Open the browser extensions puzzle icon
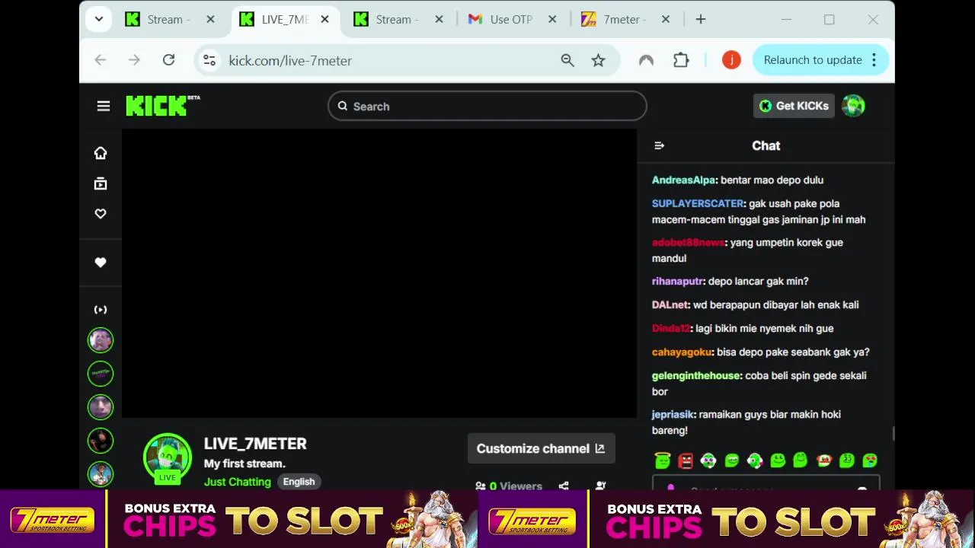The width and height of the screenshot is (975, 548). tap(681, 60)
